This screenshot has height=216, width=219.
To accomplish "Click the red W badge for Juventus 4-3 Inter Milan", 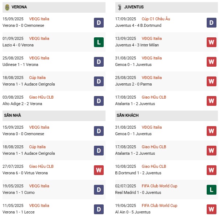I will pos(211,42).
